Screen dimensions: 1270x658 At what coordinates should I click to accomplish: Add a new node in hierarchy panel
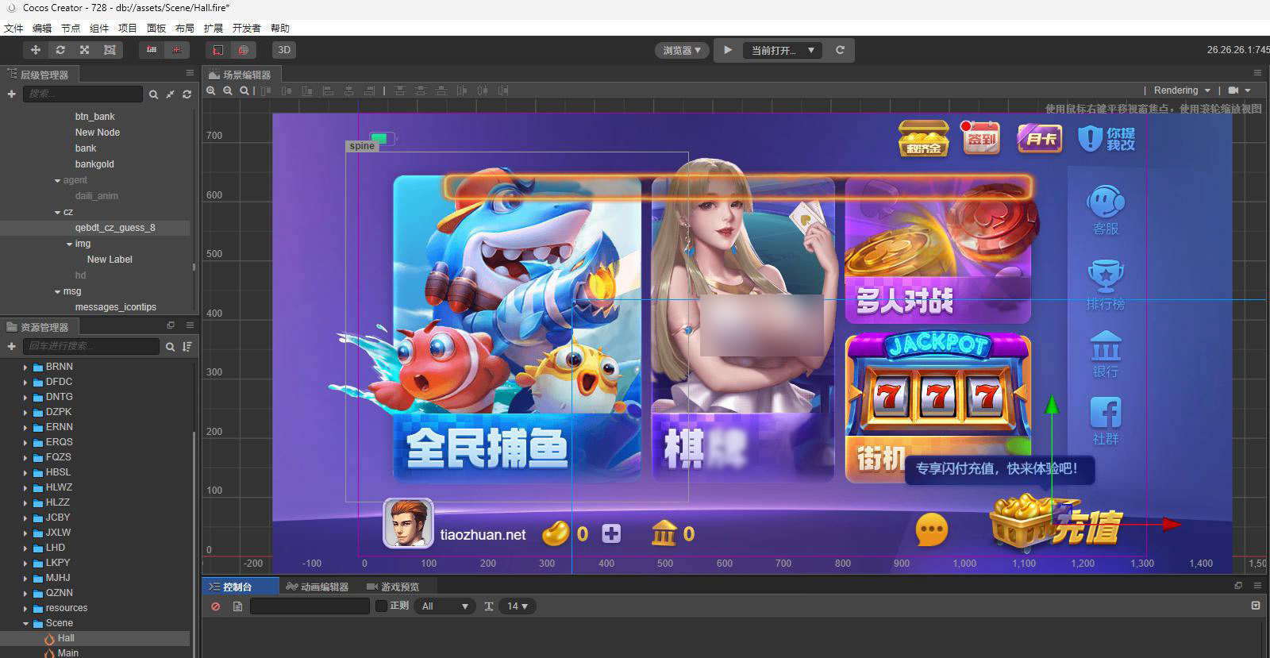pyautogui.click(x=11, y=94)
